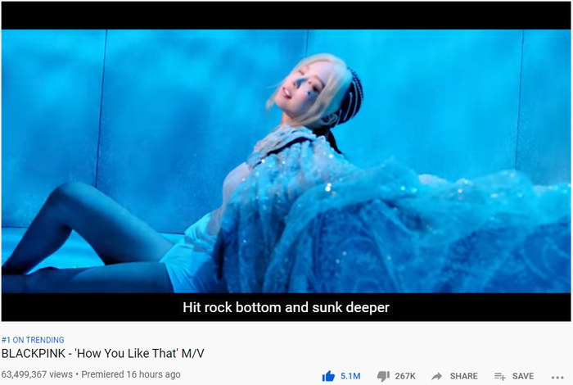Click the 'Hit rock bottom' subtitle caption

[x=286, y=307]
